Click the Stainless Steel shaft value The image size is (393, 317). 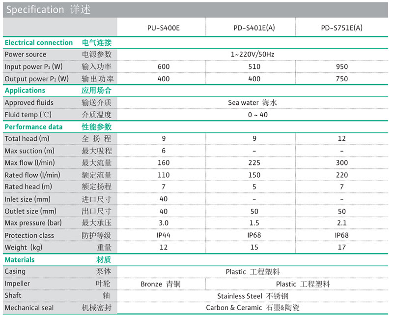[253, 296]
